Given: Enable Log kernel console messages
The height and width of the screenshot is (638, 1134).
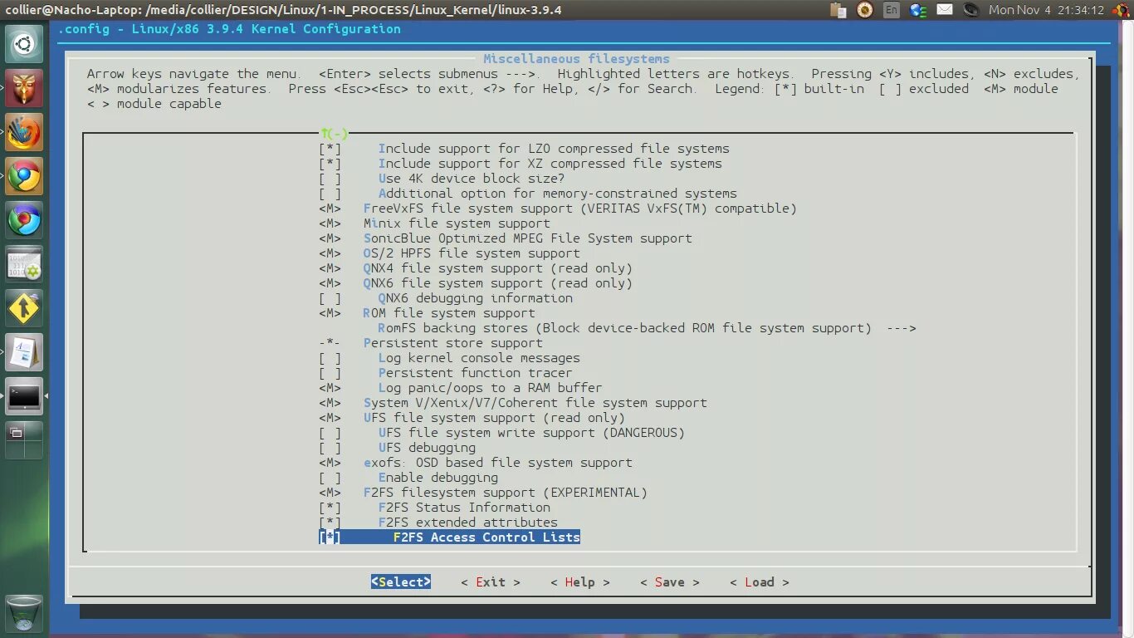Looking at the screenshot, I should 449,358.
